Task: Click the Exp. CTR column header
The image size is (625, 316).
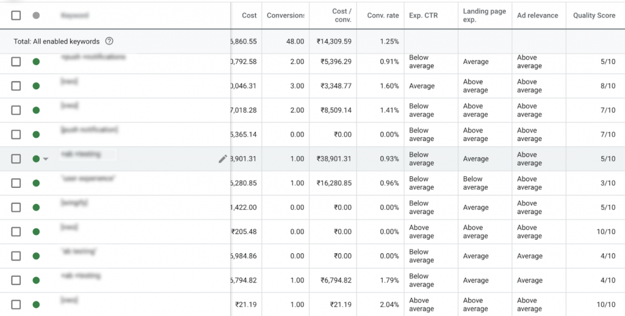Action: click(424, 15)
